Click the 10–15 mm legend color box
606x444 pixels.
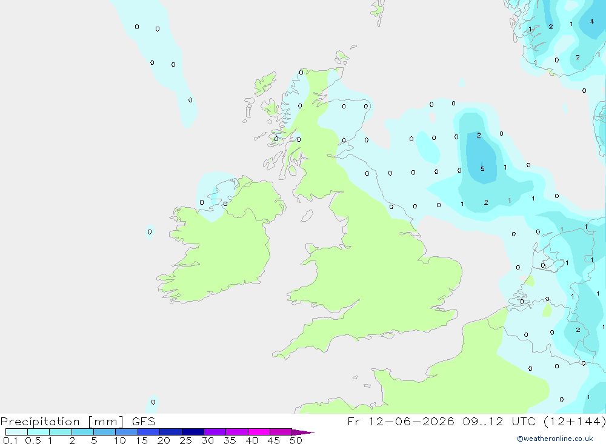(x=127, y=432)
